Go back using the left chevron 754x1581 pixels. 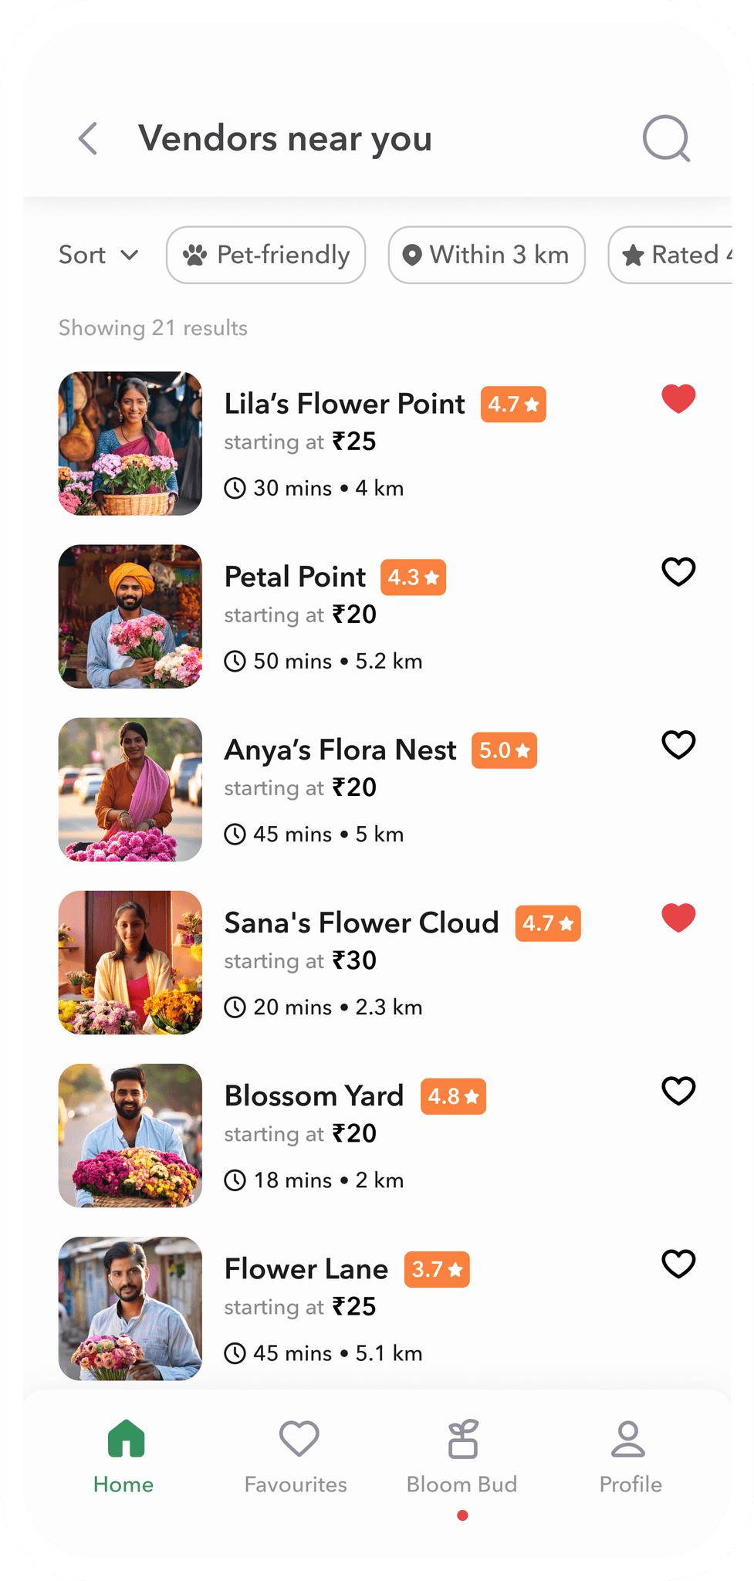tap(88, 139)
